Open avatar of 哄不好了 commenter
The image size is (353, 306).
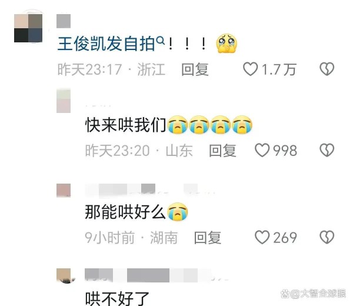coord(65,275)
